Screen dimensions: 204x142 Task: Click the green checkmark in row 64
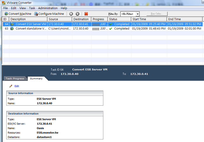111,24
